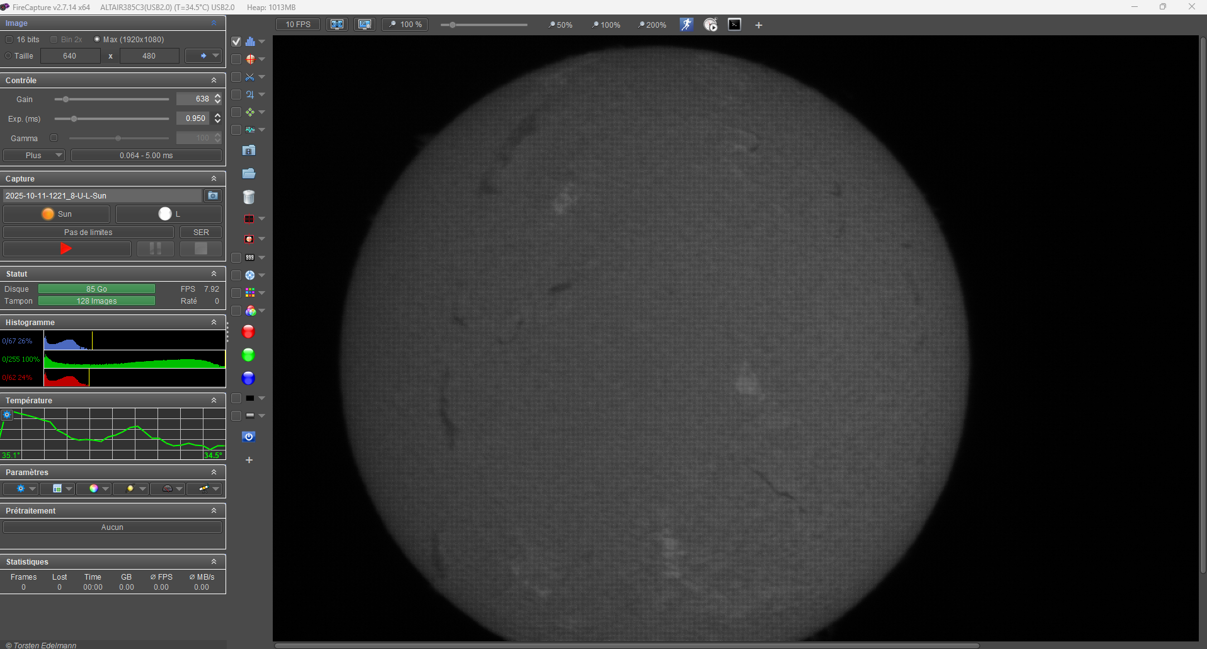Click the 999 counter icon

coord(250,258)
